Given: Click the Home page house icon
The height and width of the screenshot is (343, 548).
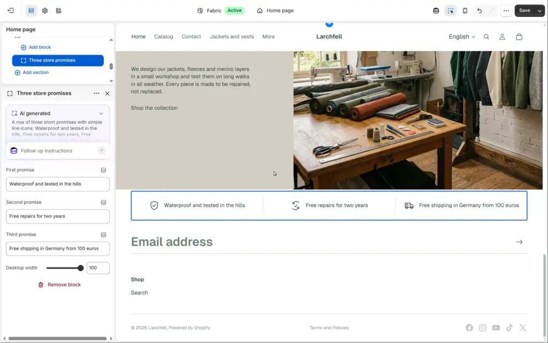Looking at the screenshot, I should click(260, 11).
